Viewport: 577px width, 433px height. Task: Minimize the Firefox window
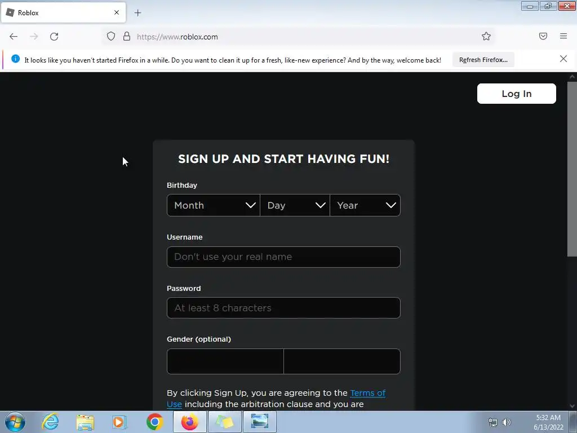530,6
